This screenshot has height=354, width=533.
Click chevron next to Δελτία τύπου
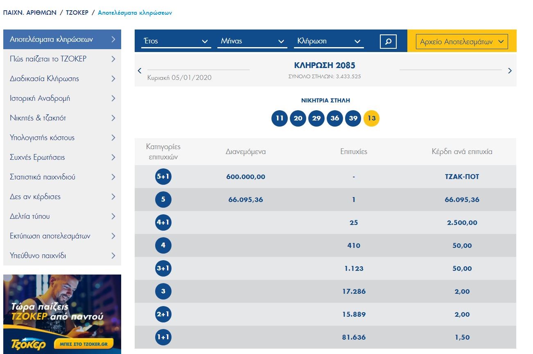click(113, 216)
